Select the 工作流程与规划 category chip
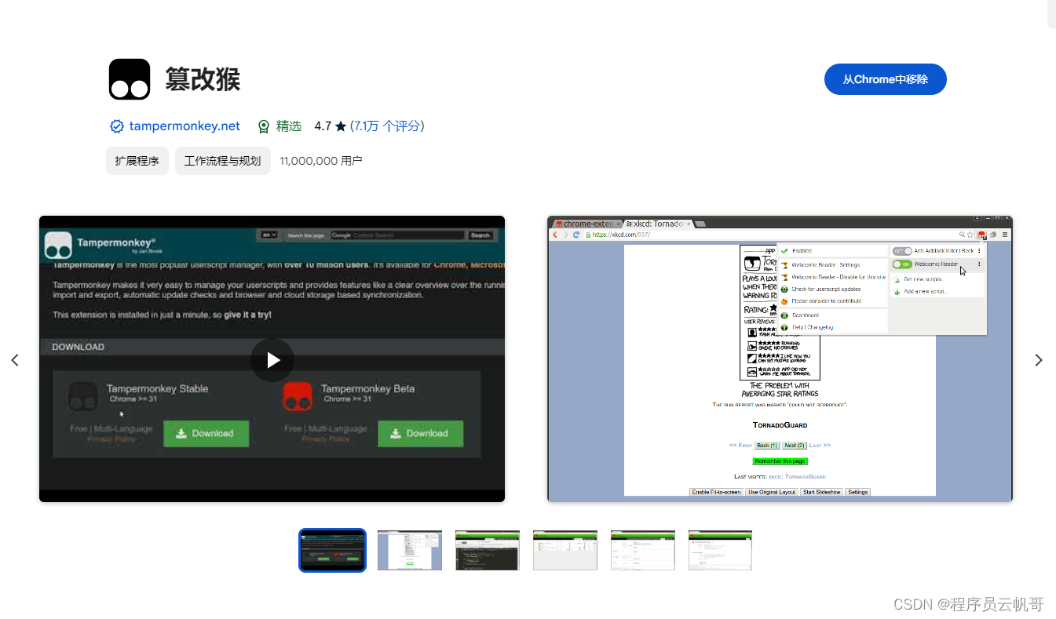 [x=223, y=161]
